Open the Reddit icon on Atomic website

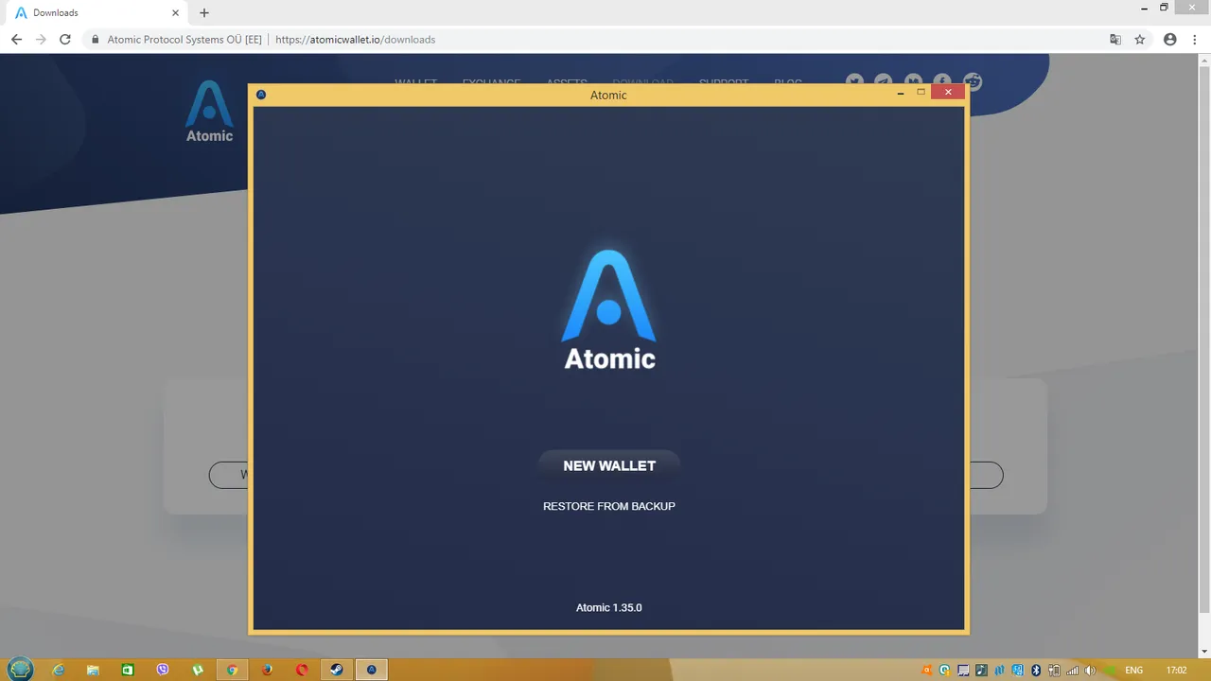coord(972,82)
